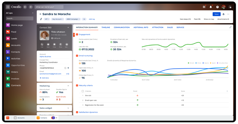This screenshot has height=124, width=238.
Task: Open the help question mark icon
Action: (x=217, y=7)
